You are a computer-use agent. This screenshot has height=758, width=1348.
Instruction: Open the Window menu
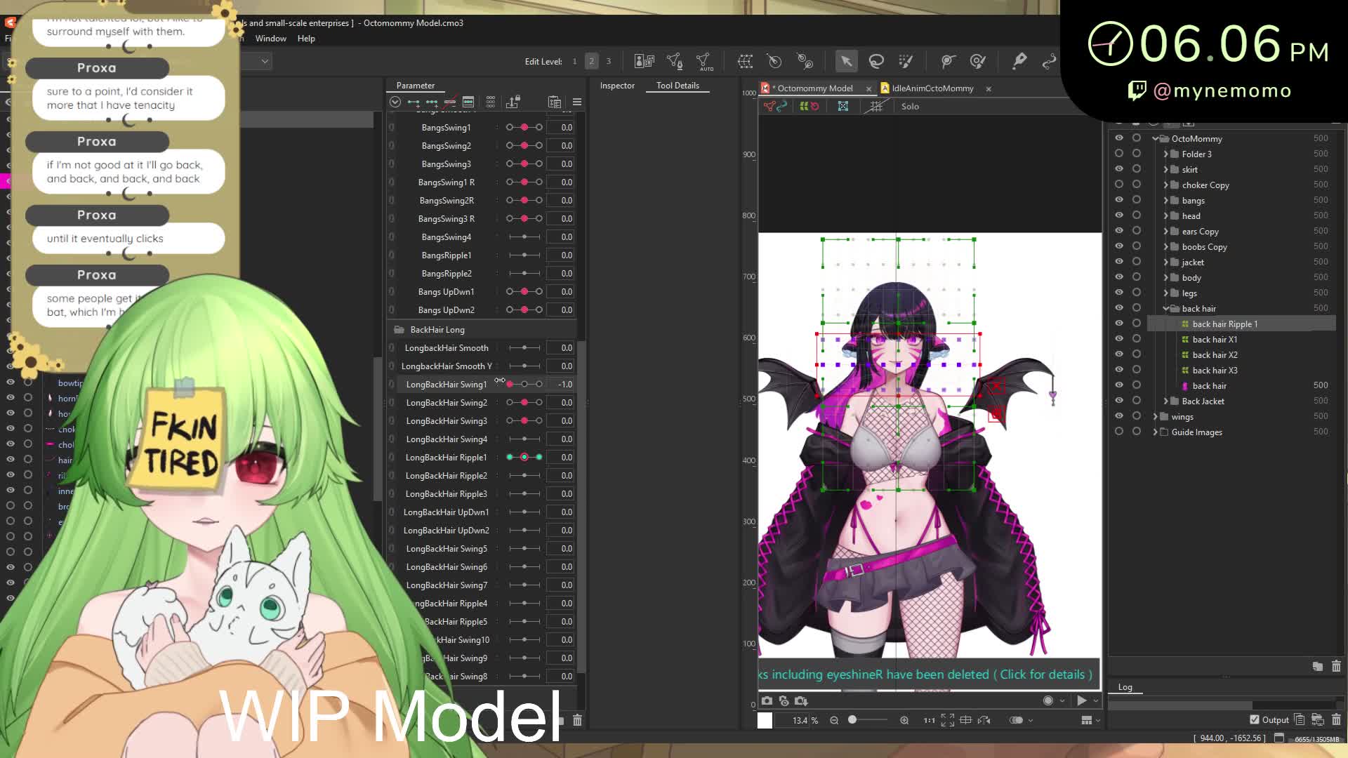[x=270, y=39]
